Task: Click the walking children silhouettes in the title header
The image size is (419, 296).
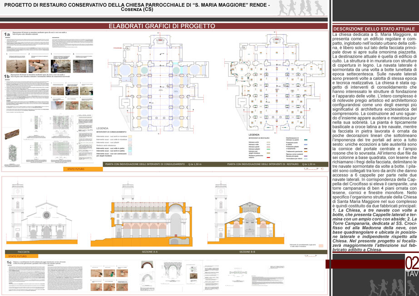Action: 301,8
